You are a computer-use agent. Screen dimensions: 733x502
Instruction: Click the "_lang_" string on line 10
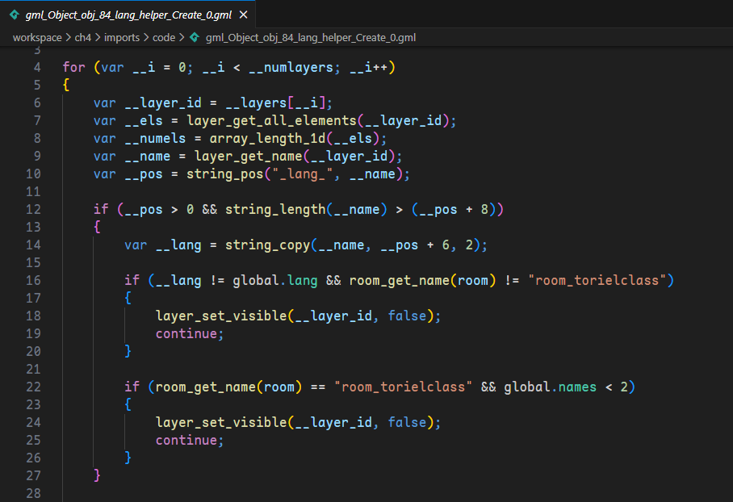tap(303, 174)
